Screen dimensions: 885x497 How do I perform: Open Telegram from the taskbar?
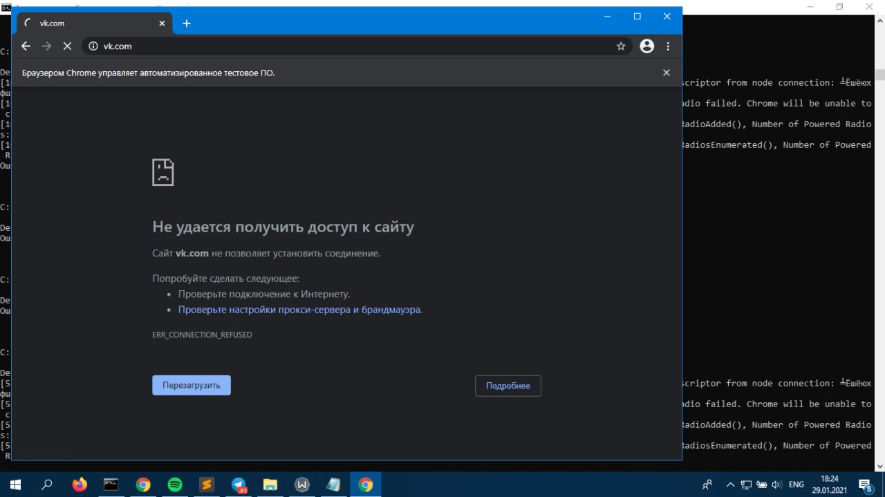239,485
